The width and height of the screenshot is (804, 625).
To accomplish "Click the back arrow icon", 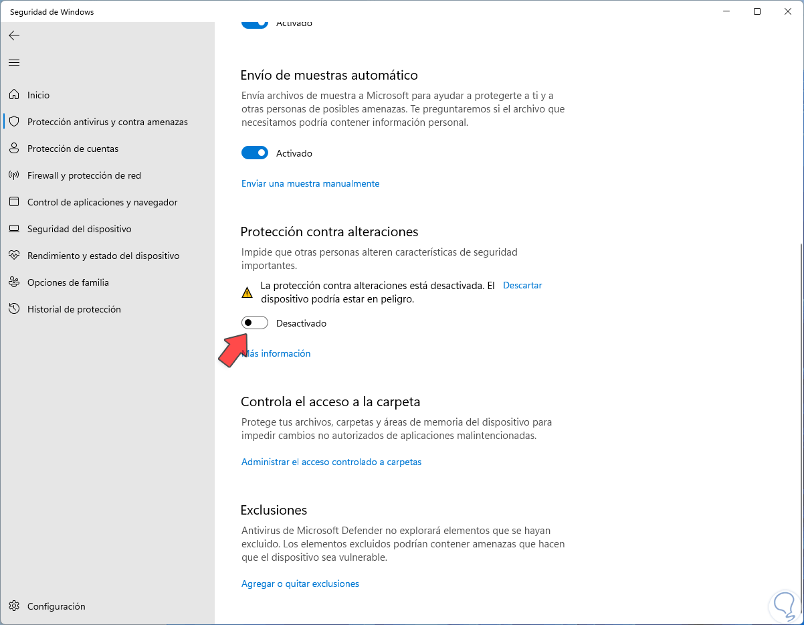I will (x=14, y=35).
